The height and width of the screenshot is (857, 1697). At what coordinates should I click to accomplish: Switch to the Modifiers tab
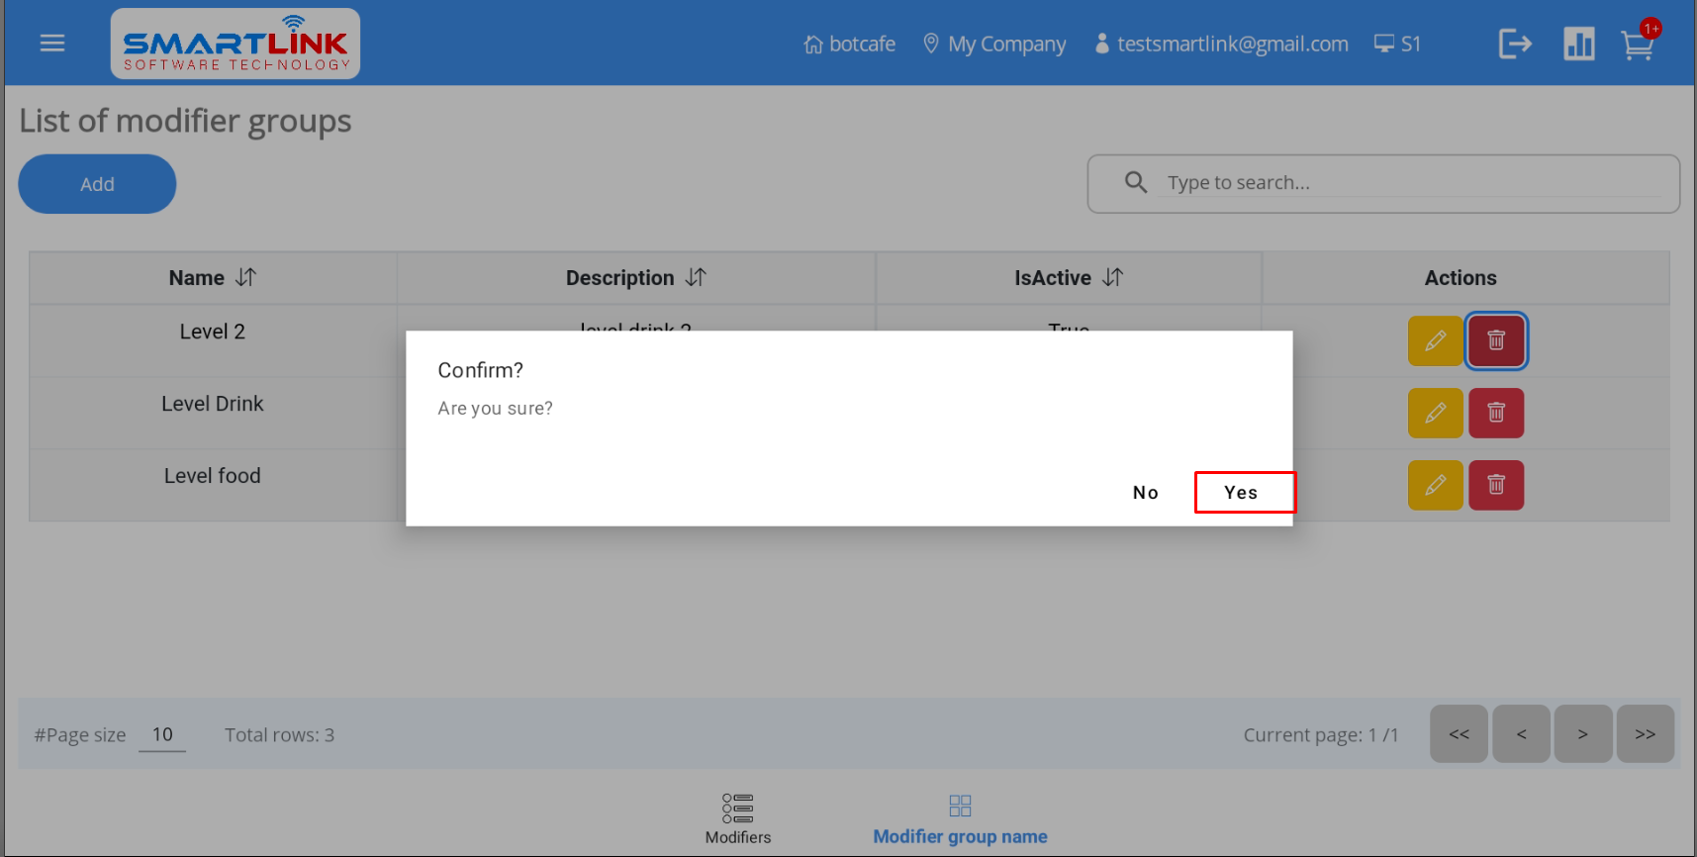coord(737,818)
